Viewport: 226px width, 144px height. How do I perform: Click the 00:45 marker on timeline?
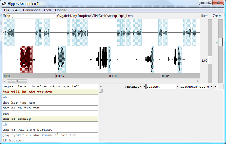point(166,76)
